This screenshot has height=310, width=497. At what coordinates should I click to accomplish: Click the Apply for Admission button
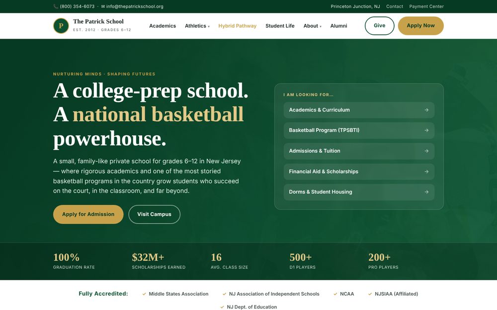(x=88, y=214)
